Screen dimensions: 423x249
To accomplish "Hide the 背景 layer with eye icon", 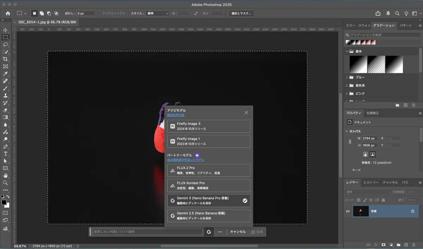I will click(x=348, y=211).
